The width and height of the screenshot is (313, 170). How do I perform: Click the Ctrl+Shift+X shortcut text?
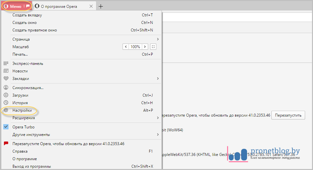142,166
